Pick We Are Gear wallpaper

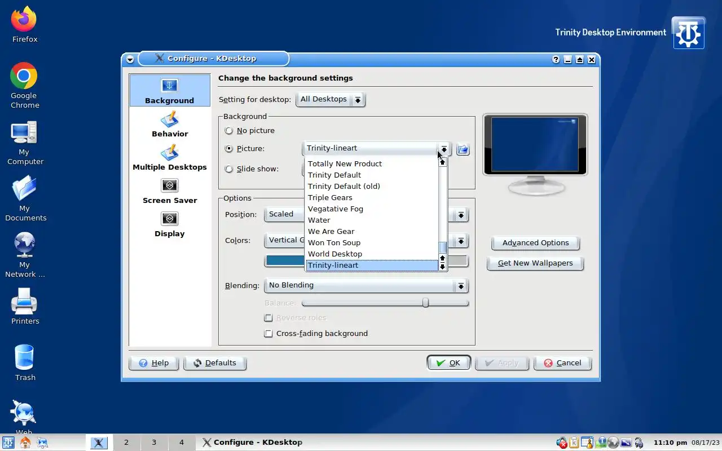(x=372, y=232)
